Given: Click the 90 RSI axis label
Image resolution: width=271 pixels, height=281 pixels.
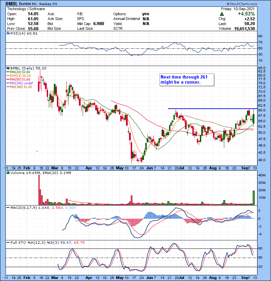Looking at the screenshot, I should [260, 36].
